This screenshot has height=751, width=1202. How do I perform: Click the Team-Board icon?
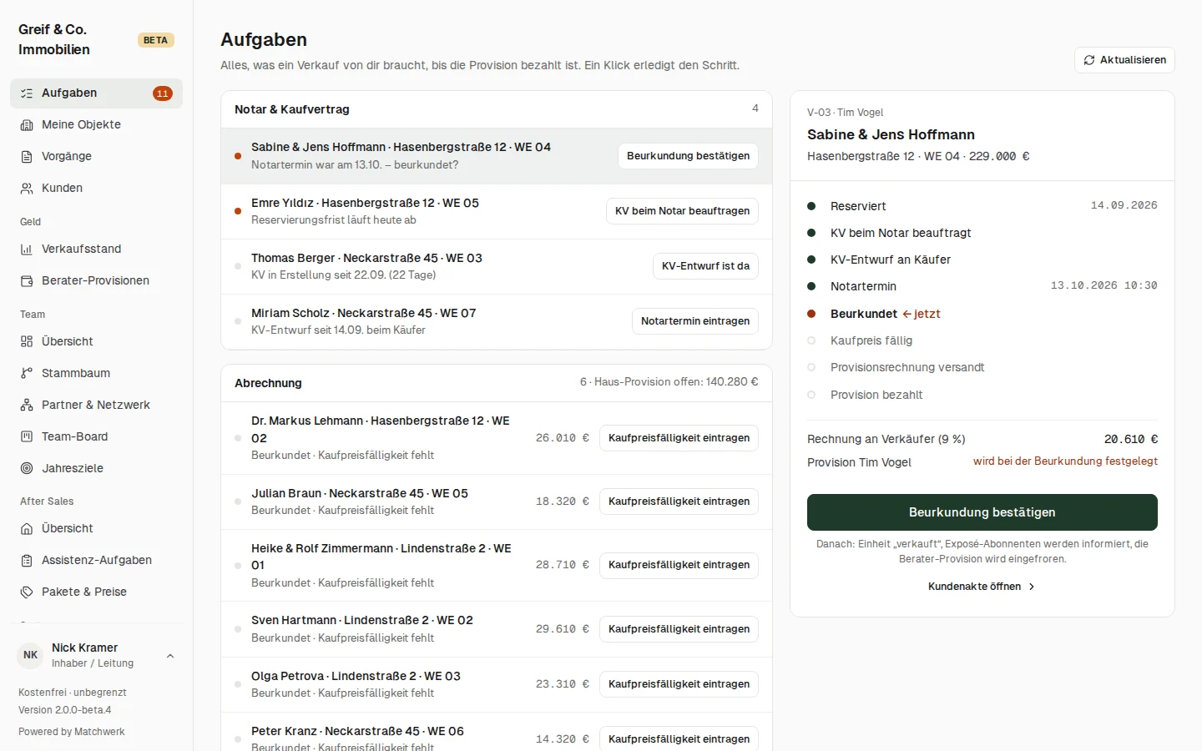pyautogui.click(x=27, y=437)
